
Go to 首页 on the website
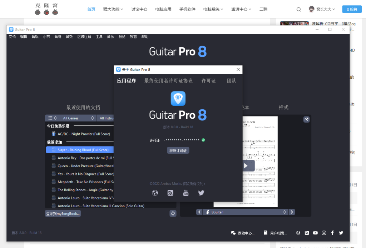coord(91,9)
